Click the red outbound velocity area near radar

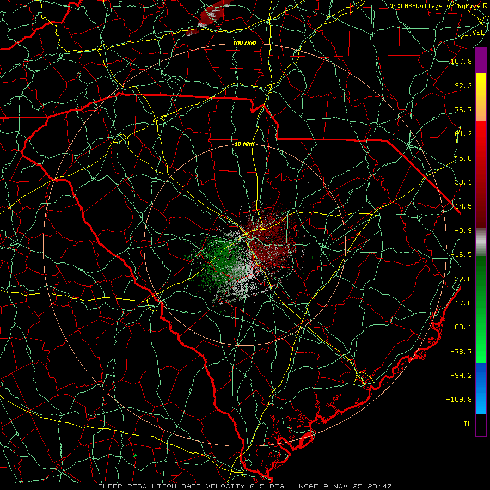(x=272, y=239)
